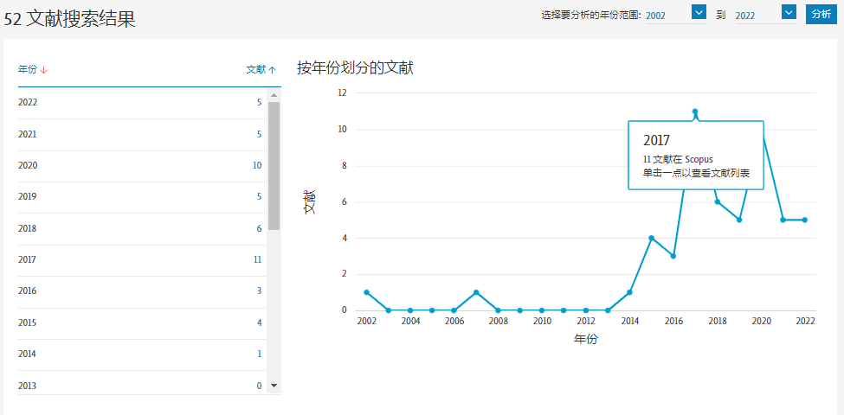This screenshot has width=844, height=415.
Task: Sort by 文献 column header
Action: point(261,69)
